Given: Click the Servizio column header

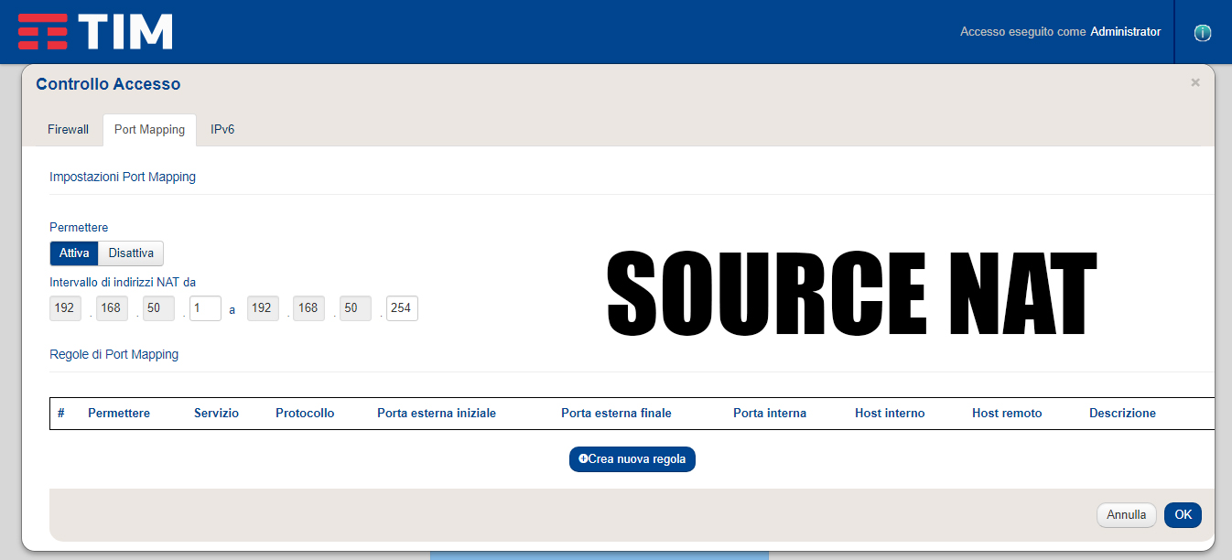Looking at the screenshot, I should point(216,414).
